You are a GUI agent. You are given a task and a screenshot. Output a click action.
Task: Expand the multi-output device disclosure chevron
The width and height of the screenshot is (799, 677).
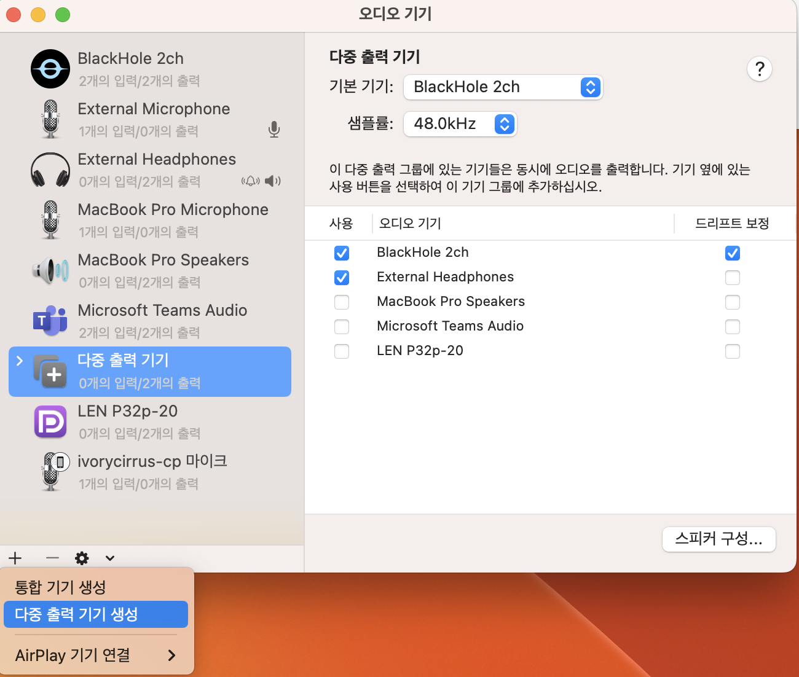click(20, 361)
